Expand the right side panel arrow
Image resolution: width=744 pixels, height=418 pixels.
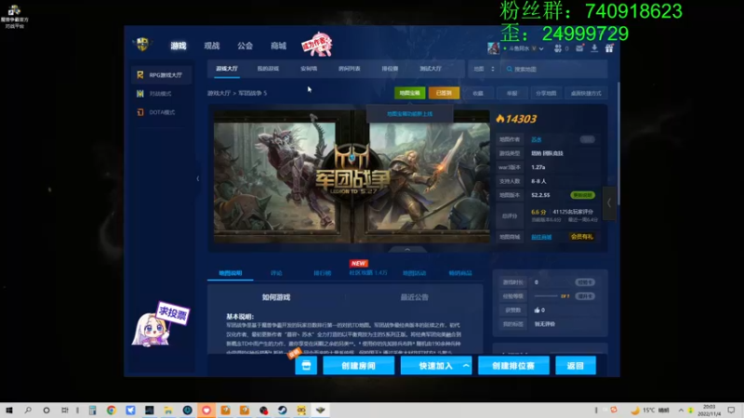[609, 202]
